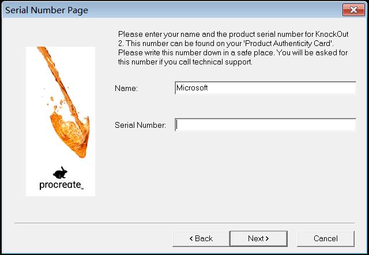
Task: Click the procreate wordmark logo
Action: (x=61, y=185)
